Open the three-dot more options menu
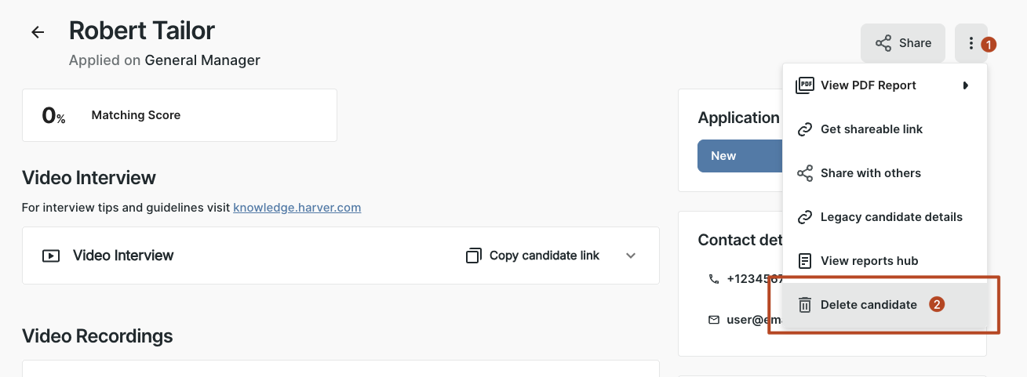Image resolution: width=1027 pixels, height=377 pixels. pos(971,44)
